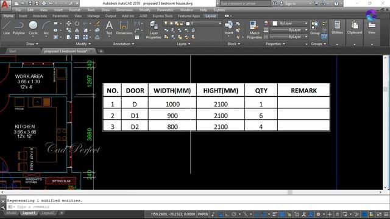Viewport: 390px width, 219px height.
Task: Select the Mirror tool
Action: (x=77, y=30)
